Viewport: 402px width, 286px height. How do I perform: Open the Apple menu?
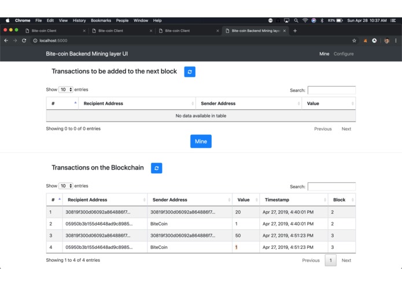[x=8, y=20]
